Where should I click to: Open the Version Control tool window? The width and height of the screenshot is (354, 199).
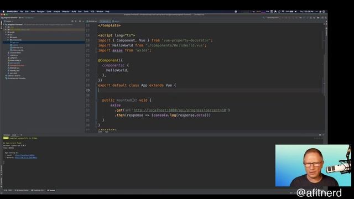[22, 190]
